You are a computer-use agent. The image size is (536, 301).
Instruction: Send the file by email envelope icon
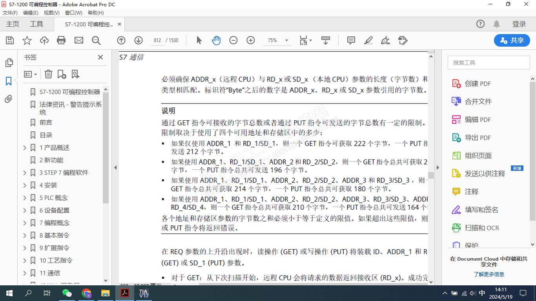point(79,40)
